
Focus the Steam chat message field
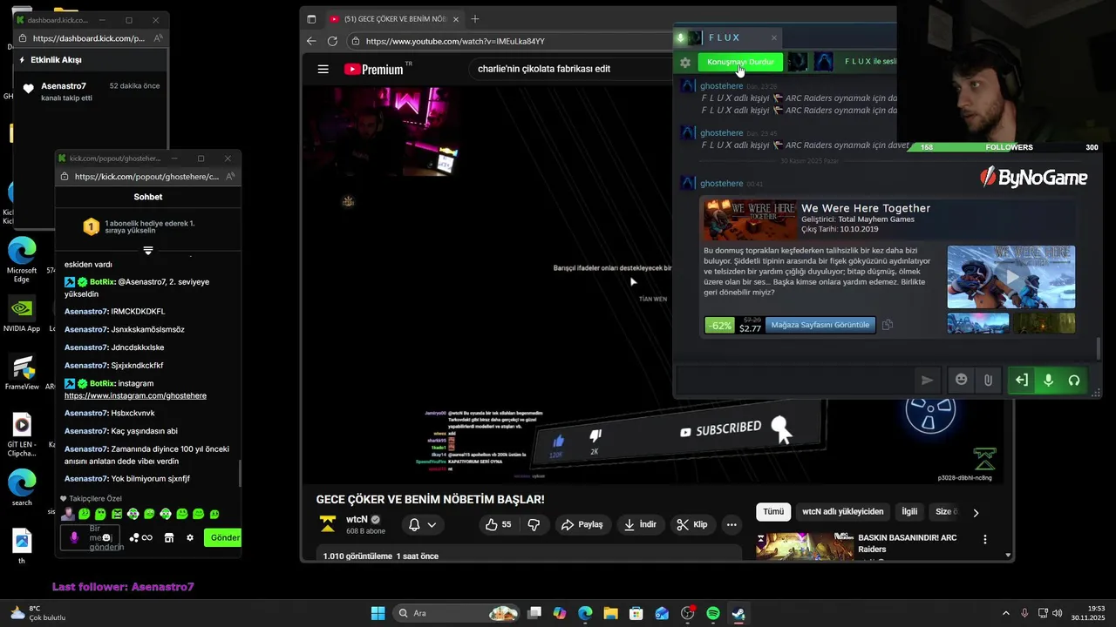[793, 380]
